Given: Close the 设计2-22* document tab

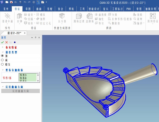Looking at the screenshot, I should 25,33.
